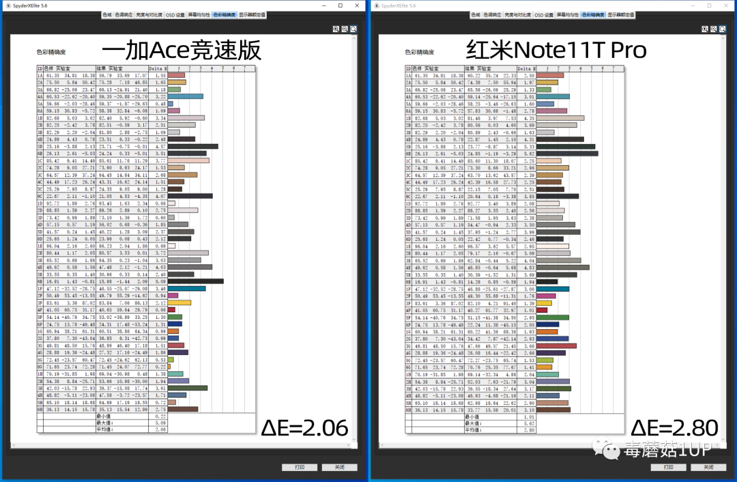Zoom in on the report in the left window
The width and height of the screenshot is (737, 482).
(x=336, y=29)
